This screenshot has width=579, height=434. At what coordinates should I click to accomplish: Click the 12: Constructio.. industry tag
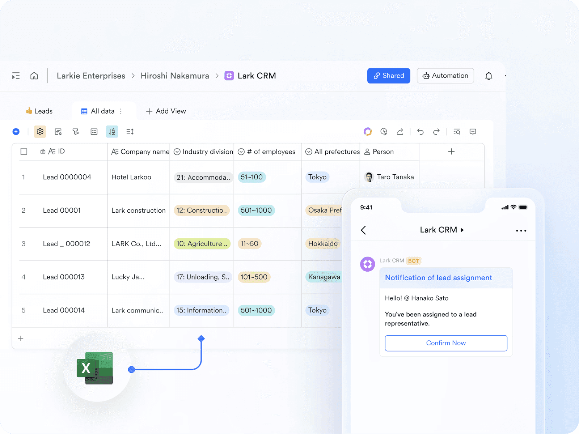click(x=202, y=210)
